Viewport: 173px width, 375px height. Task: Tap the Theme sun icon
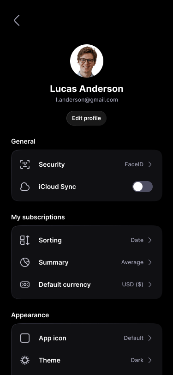click(25, 360)
